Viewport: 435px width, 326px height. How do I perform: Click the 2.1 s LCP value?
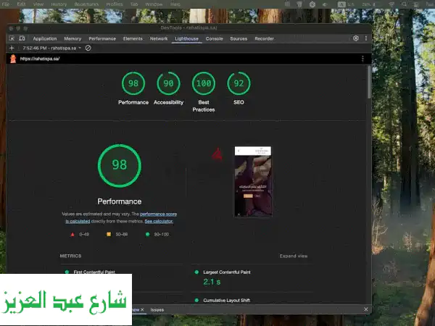[212, 282]
